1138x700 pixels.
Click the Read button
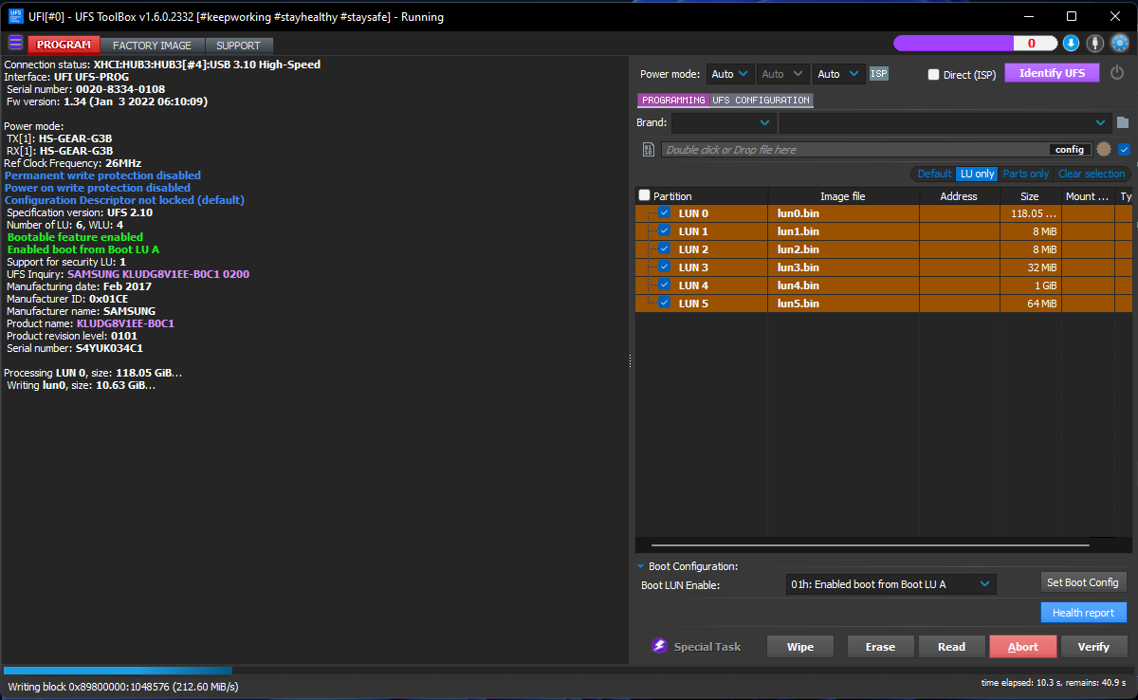coord(951,647)
